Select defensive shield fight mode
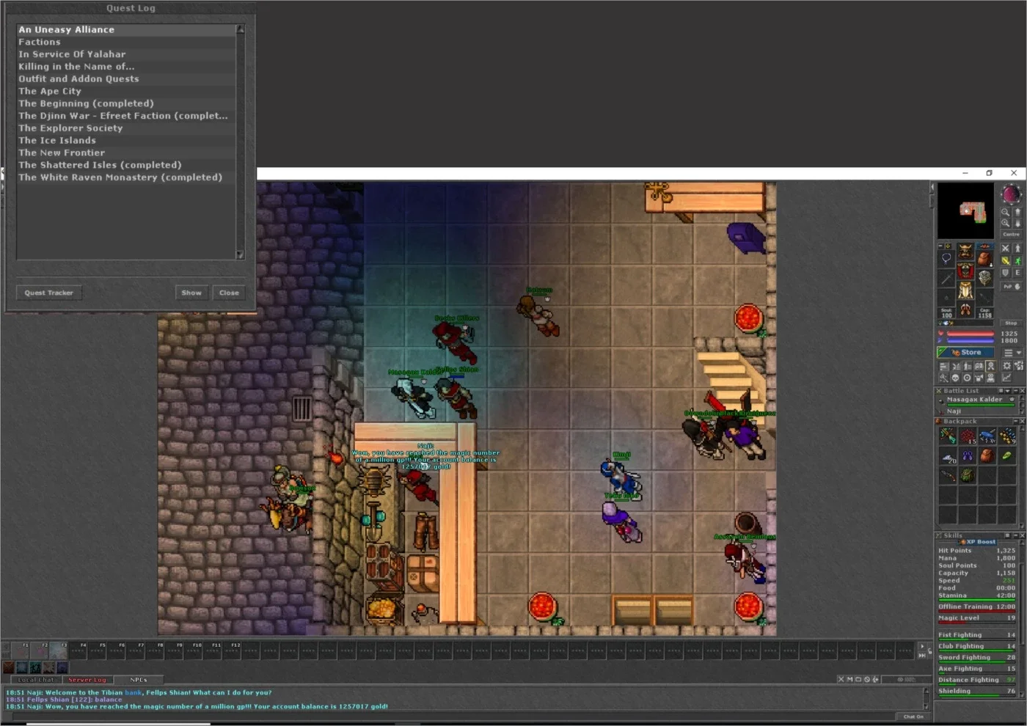This screenshot has width=1027, height=726. point(1005,273)
